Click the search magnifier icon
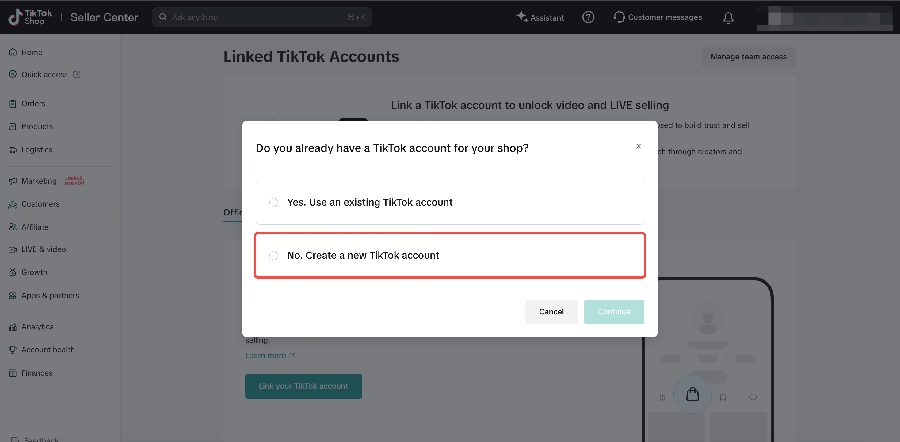900x442 pixels. click(163, 17)
